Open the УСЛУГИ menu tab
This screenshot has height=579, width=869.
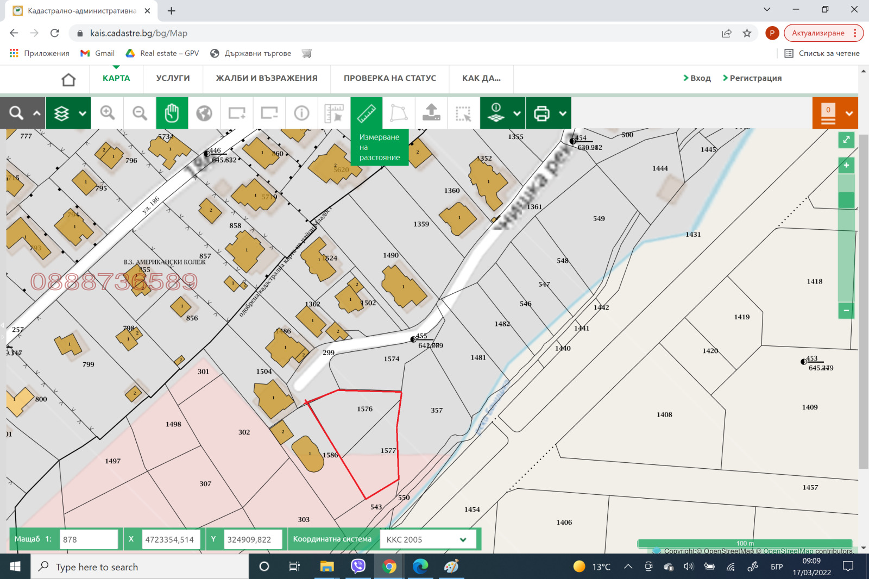point(173,78)
